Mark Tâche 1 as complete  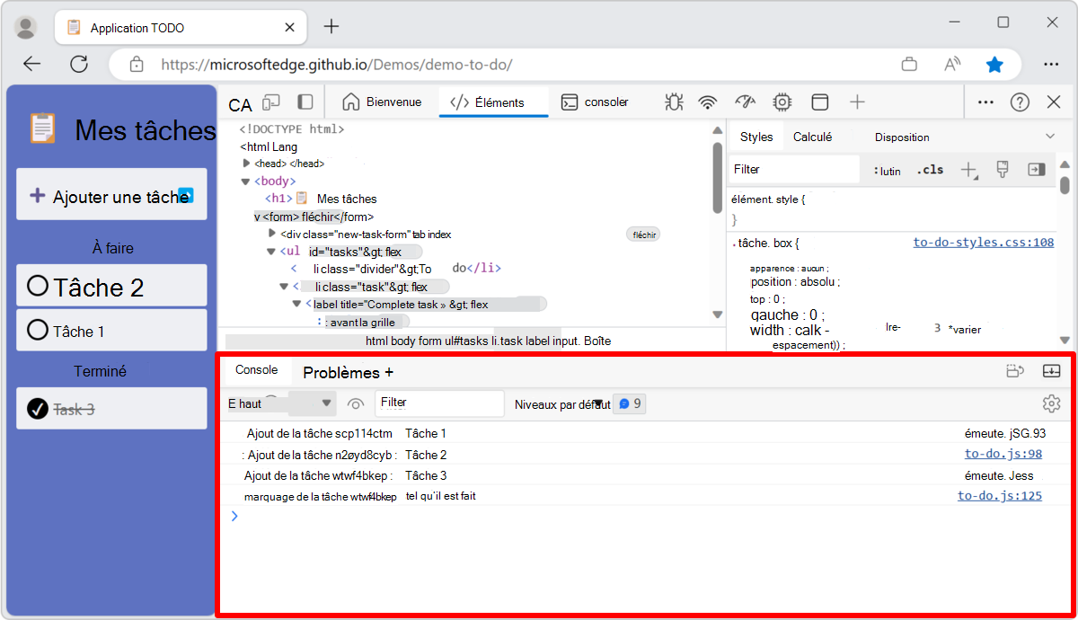38,330
